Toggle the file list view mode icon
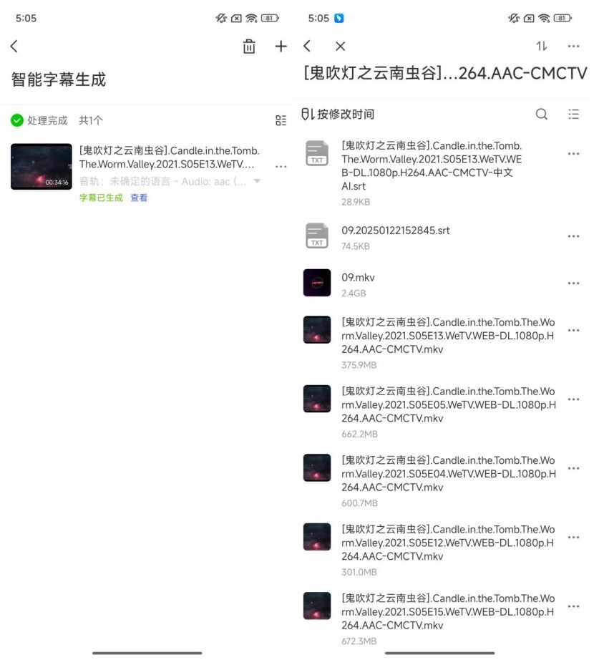594x660 pixels. 573,114
